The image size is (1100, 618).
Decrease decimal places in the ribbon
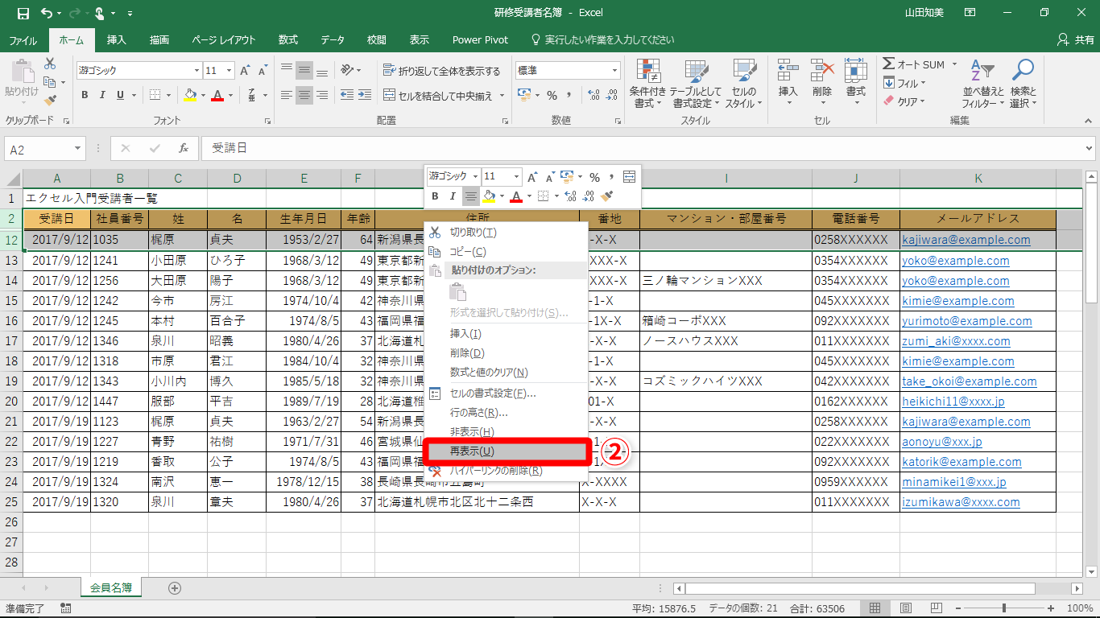[613, 96]
